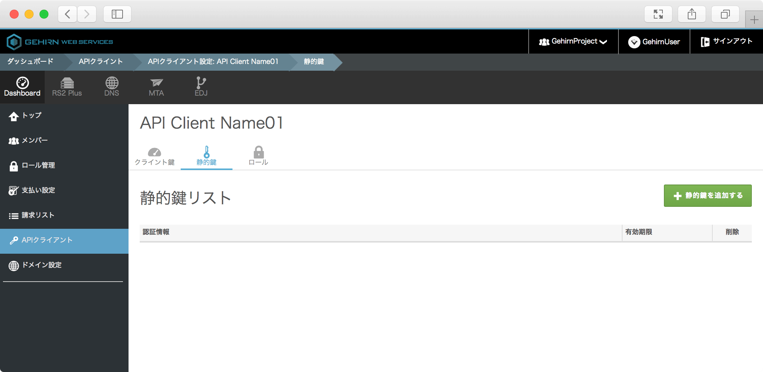Expand the GehirnProject project dropdown

573,42
